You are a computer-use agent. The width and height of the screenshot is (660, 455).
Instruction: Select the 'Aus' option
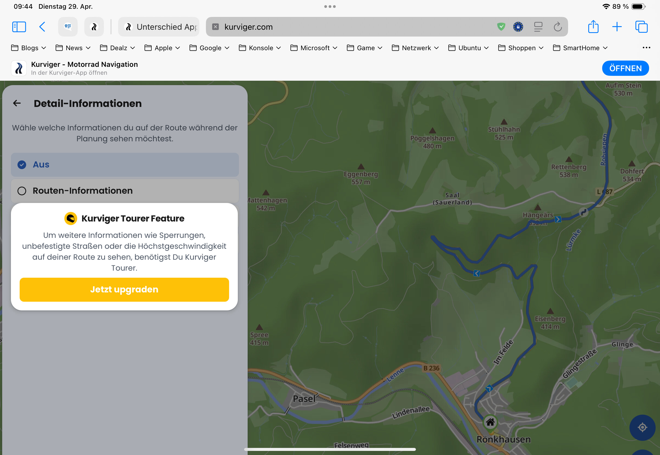(125, 164)
